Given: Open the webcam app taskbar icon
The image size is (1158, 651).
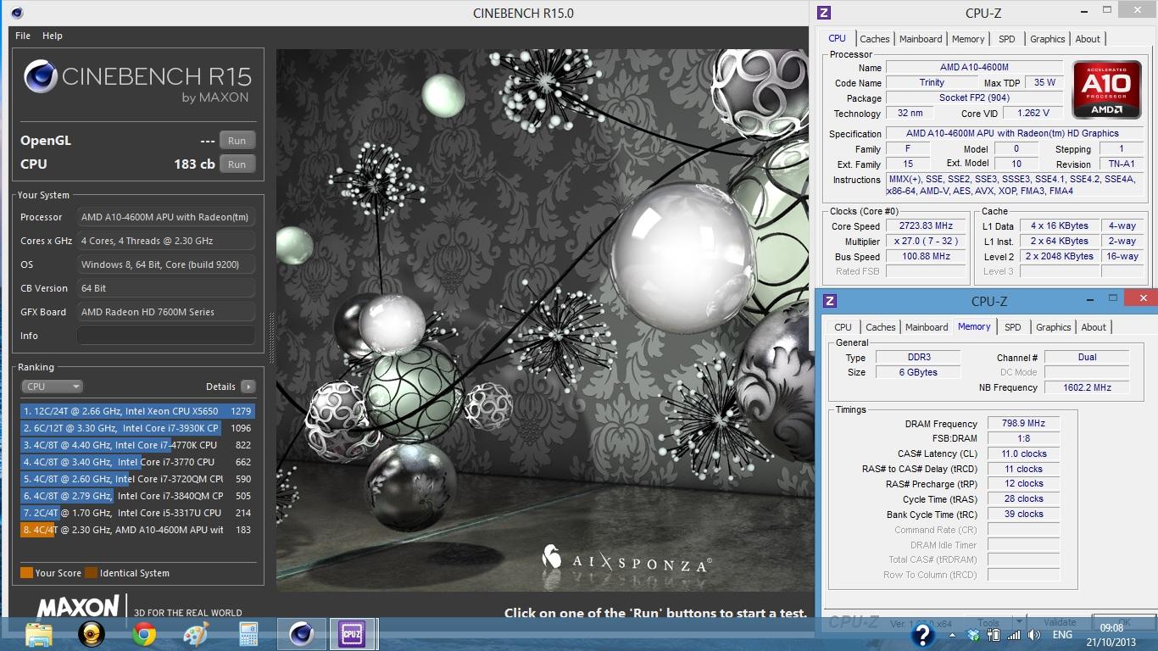Looking at the screenshot, I should pyautogui.click(x=92, y=634).
